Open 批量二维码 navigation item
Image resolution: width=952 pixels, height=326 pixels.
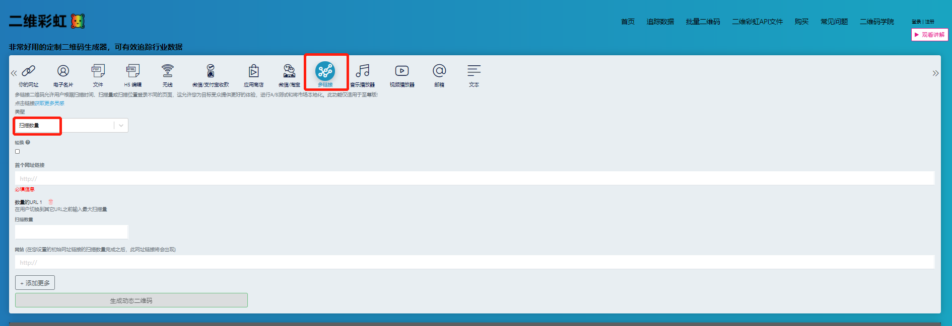click(703, 22)
